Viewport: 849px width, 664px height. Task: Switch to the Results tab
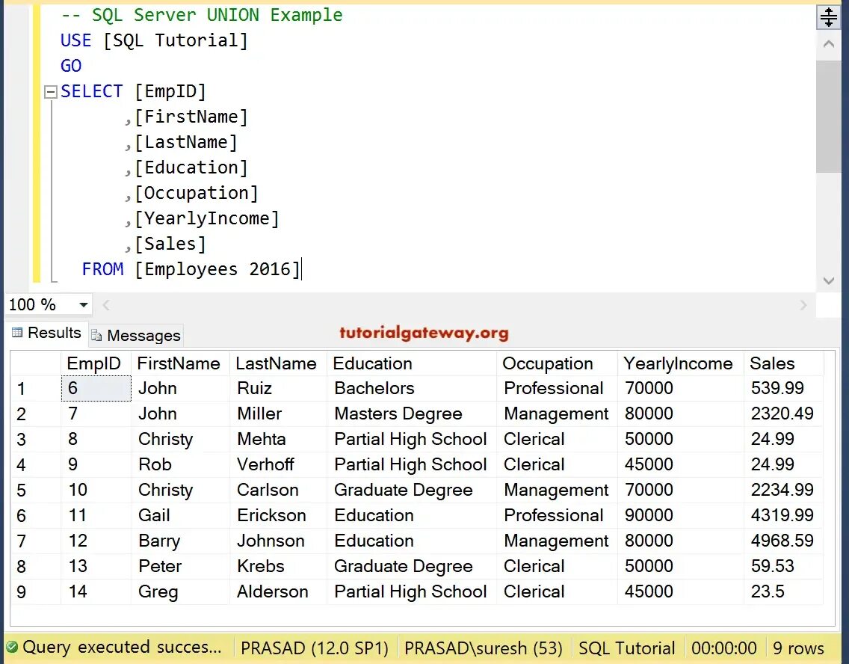[x=46, y=333]
